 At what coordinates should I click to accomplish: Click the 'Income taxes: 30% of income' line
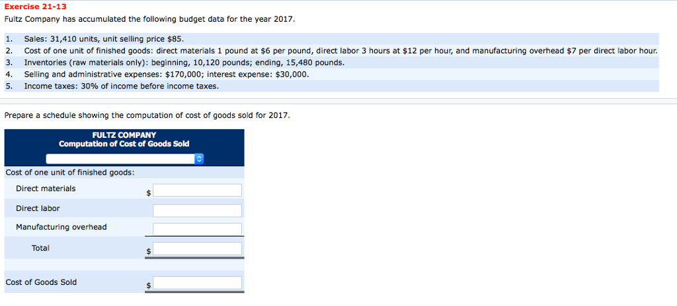(x=122, y=86)
